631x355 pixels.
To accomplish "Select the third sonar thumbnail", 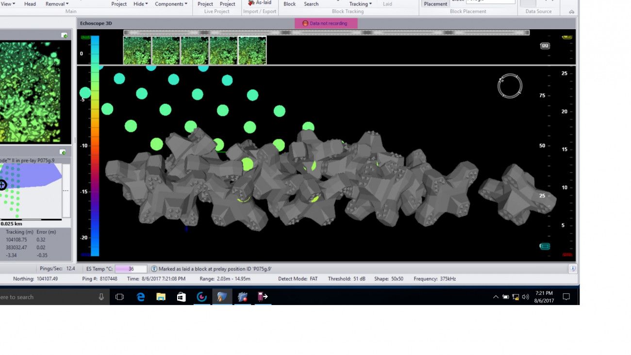I will tap(195, 51).
